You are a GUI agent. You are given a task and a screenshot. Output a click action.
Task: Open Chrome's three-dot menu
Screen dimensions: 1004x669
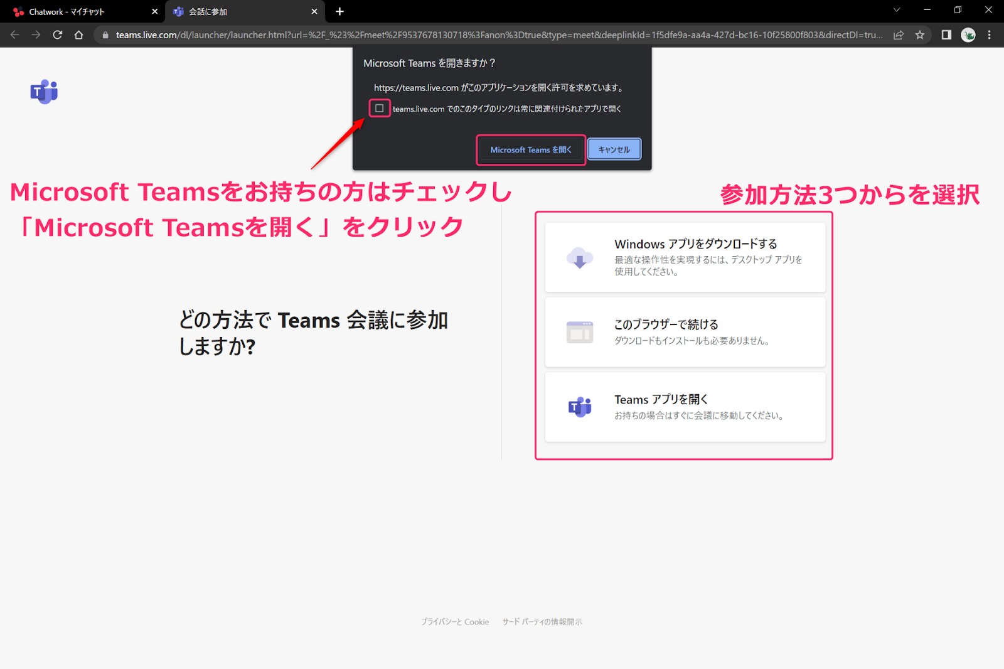990,35
